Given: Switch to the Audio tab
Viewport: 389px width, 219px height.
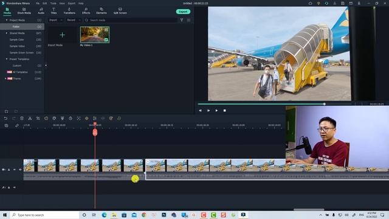Looking at the screenshot, I should tap(41, 11).
